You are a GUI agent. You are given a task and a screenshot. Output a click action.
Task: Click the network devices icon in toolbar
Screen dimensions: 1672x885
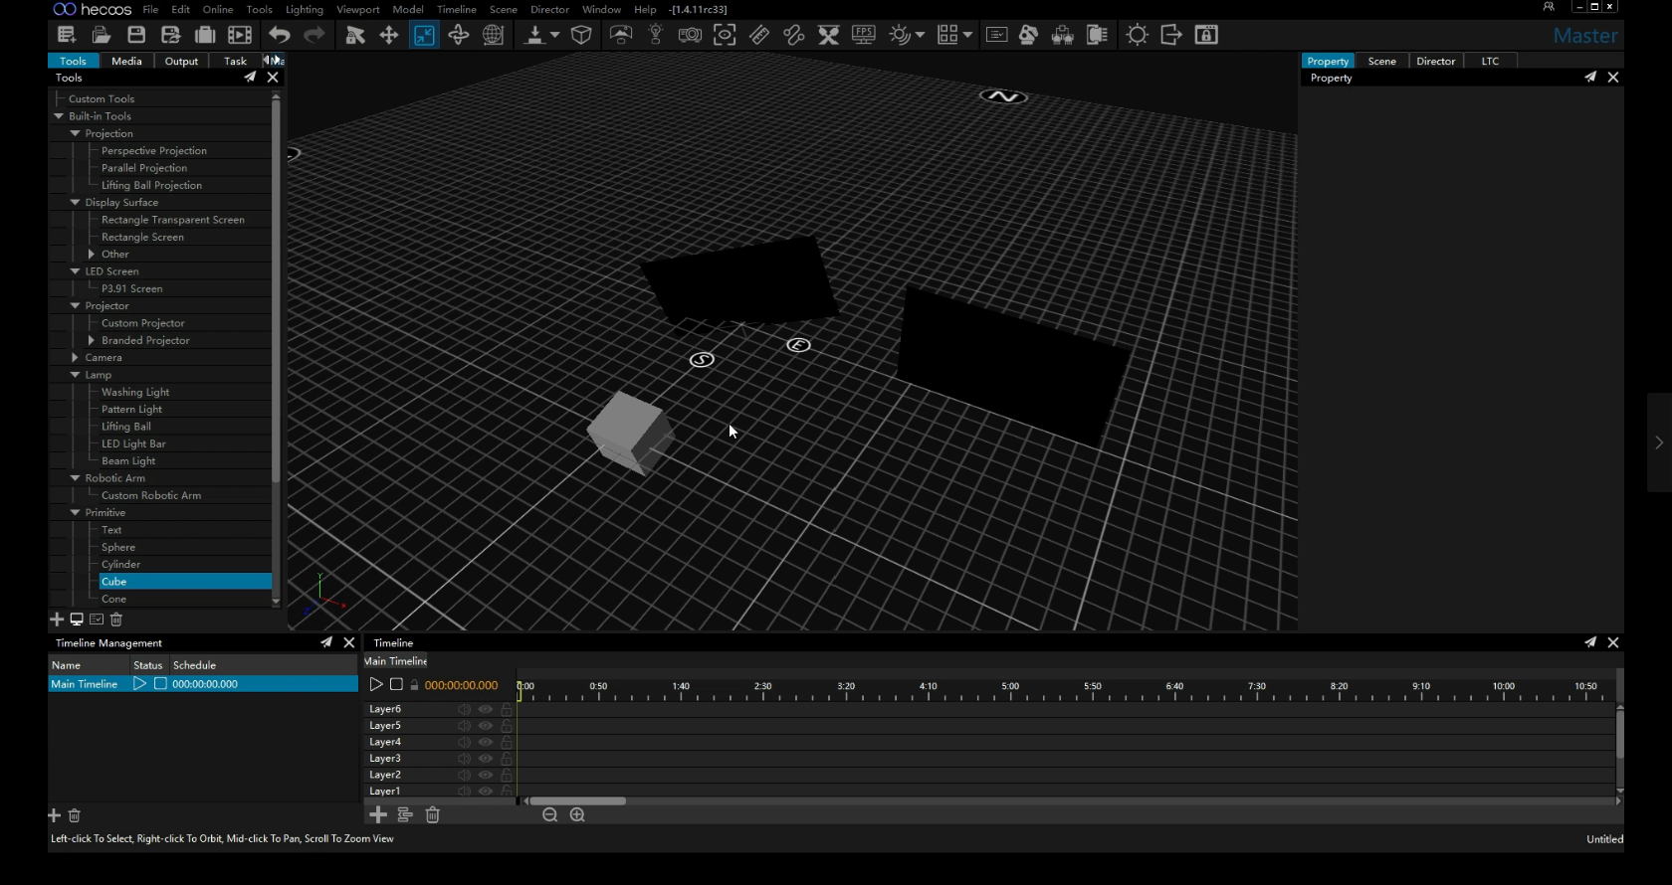tap(1063, 35)
